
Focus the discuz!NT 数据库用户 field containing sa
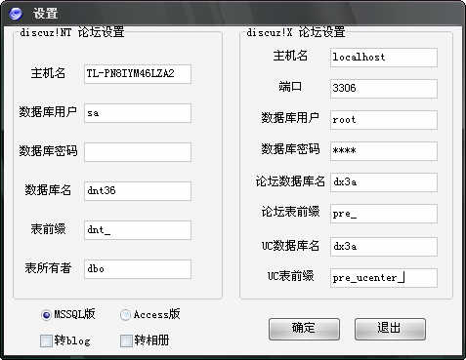click(x=138, y=113)
